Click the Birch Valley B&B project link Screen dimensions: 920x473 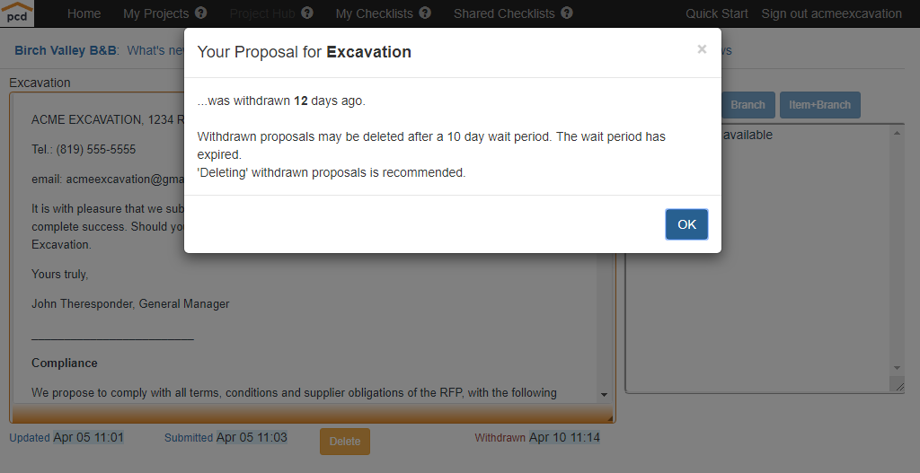[x=65, y=50]
